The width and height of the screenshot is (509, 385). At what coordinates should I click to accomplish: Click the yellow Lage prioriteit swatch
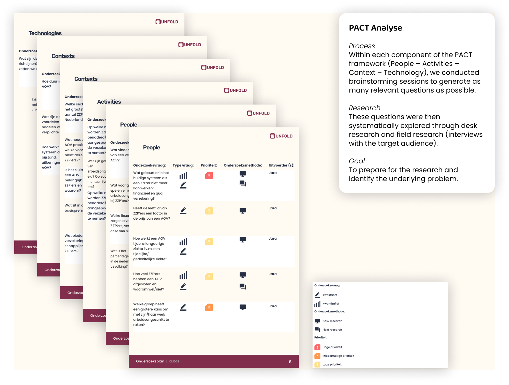click(x=317, y=364)
